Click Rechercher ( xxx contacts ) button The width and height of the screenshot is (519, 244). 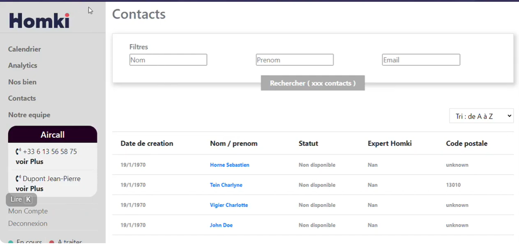[x=313, y=83]
